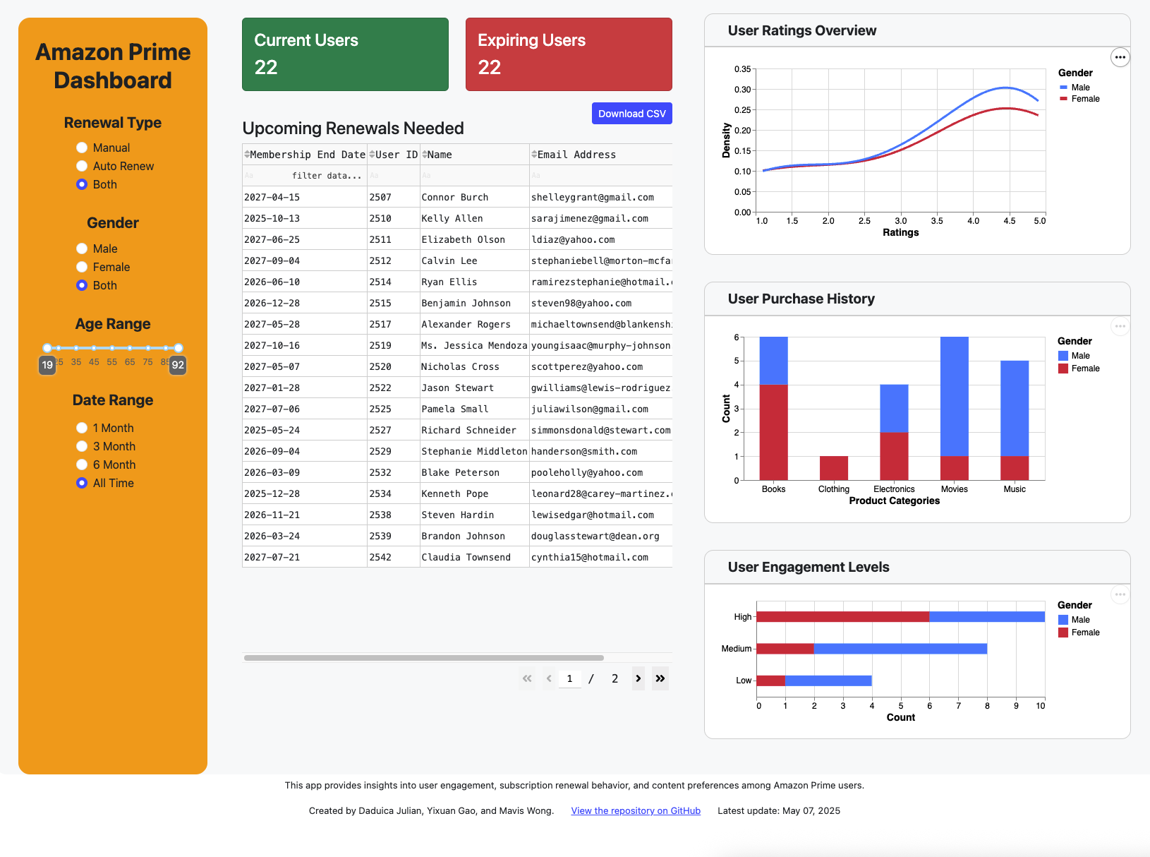Click date 2026-06-10 cell

point(304,282)
